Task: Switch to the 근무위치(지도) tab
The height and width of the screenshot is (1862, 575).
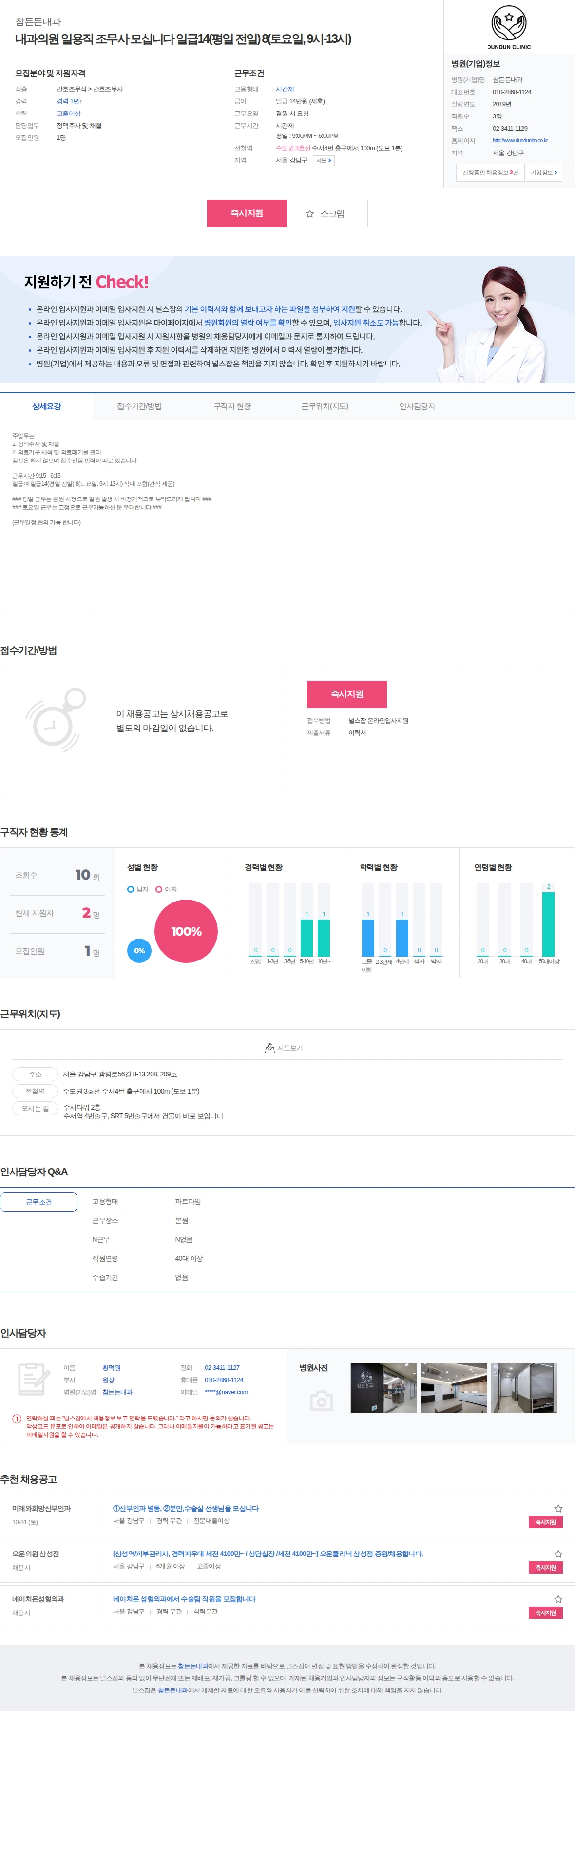Action: tap(325, 407)
